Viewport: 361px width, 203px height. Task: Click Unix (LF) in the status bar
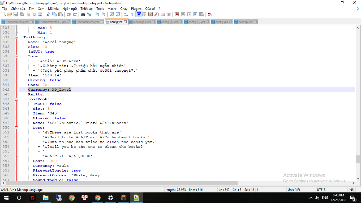click(294, 190)
